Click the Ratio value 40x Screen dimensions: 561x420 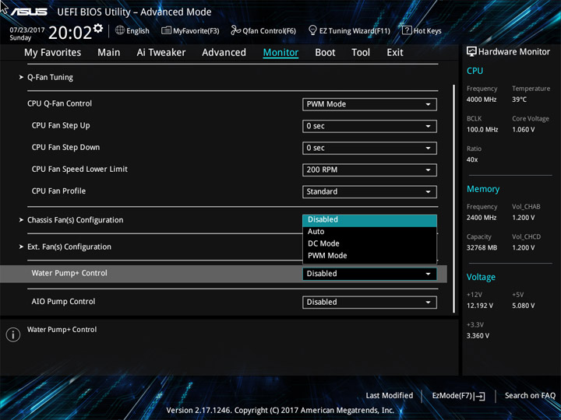(472, 159)
